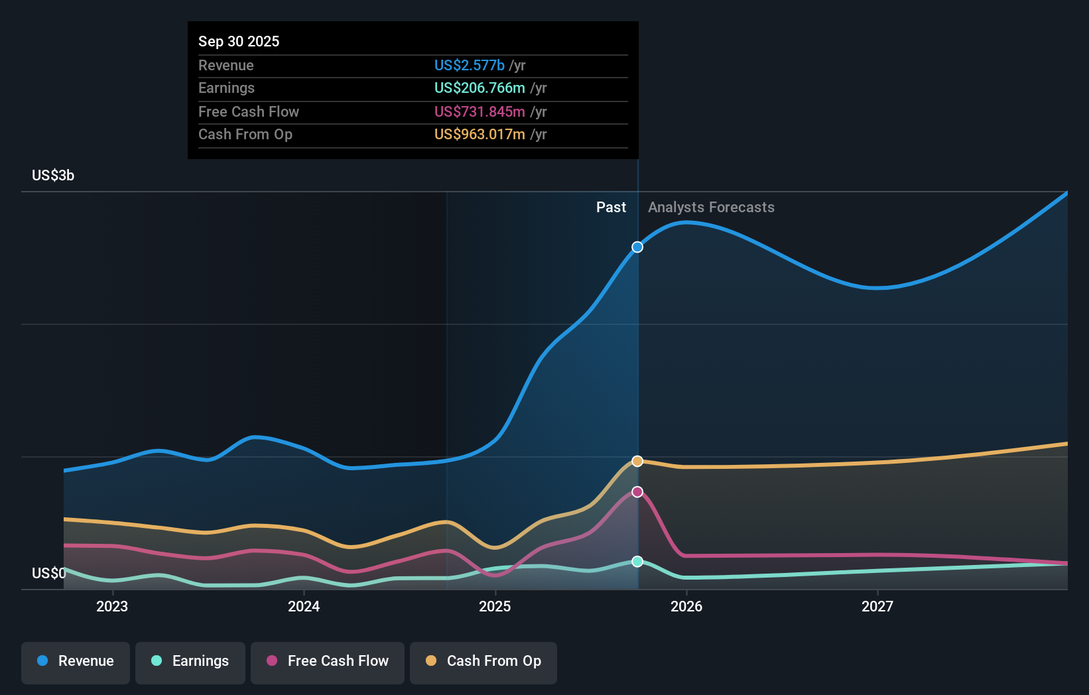The height and width of the screenshot is (695, 1089).
Task: Click the 2024 x-axis label
Action: tap(304, 606)
